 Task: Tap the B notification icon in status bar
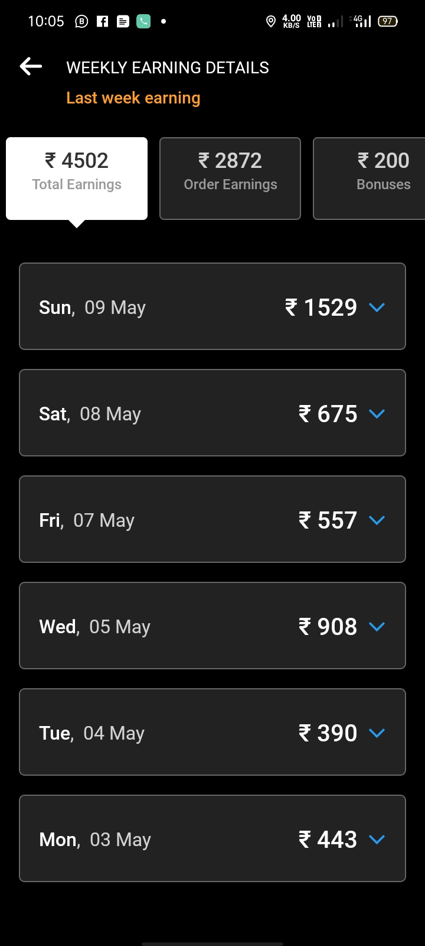(x=81, y=22)
